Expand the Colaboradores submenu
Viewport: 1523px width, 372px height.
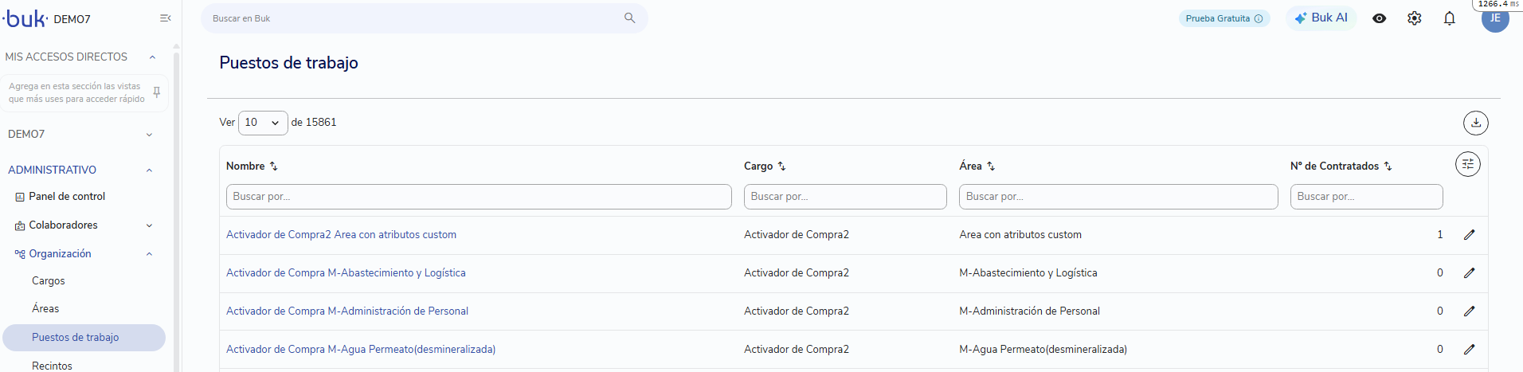coord(149,226)
